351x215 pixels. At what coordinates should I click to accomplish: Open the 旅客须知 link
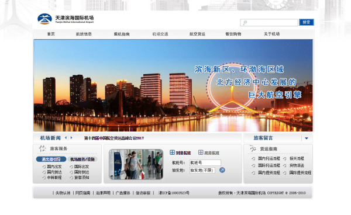pyautogui.click(x=81, y=178)
